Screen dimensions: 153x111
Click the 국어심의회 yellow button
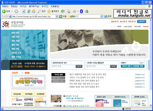17,94
